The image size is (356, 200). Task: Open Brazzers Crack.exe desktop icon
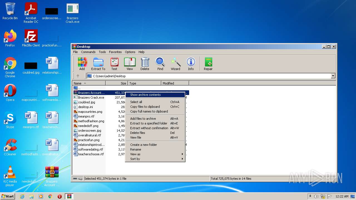pos(73,13)
